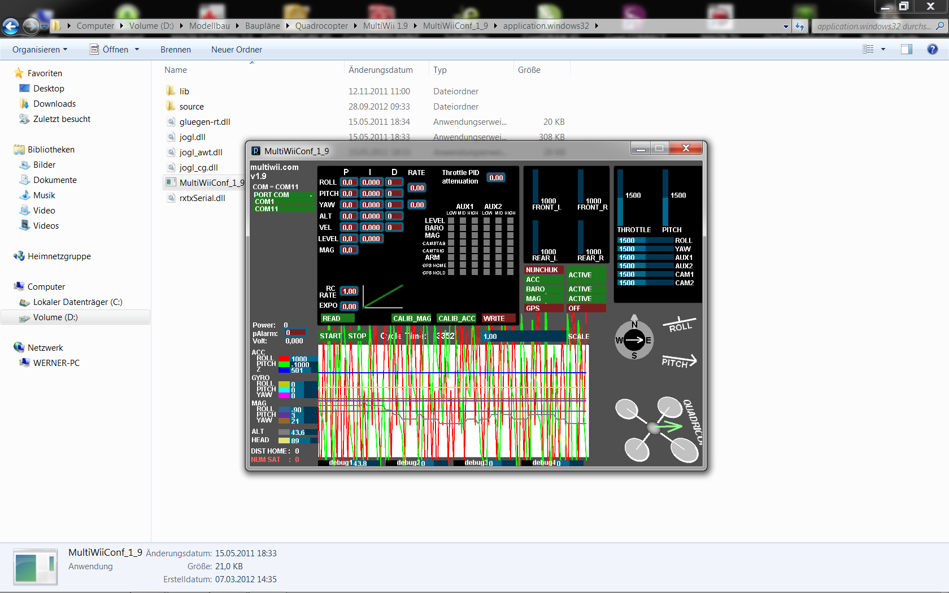Screen dimensions: 949x593
Task: Click the red WRITE button
Action: [498, 319]
